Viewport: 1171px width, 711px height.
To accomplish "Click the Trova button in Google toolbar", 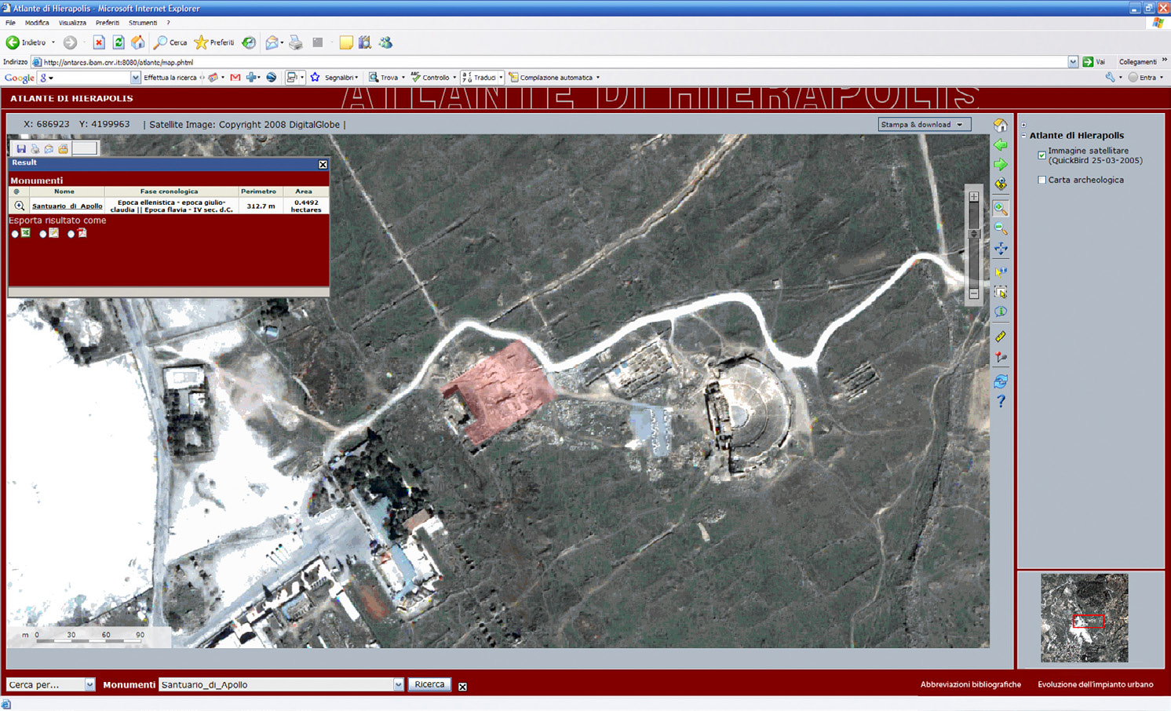I will 384,78.
